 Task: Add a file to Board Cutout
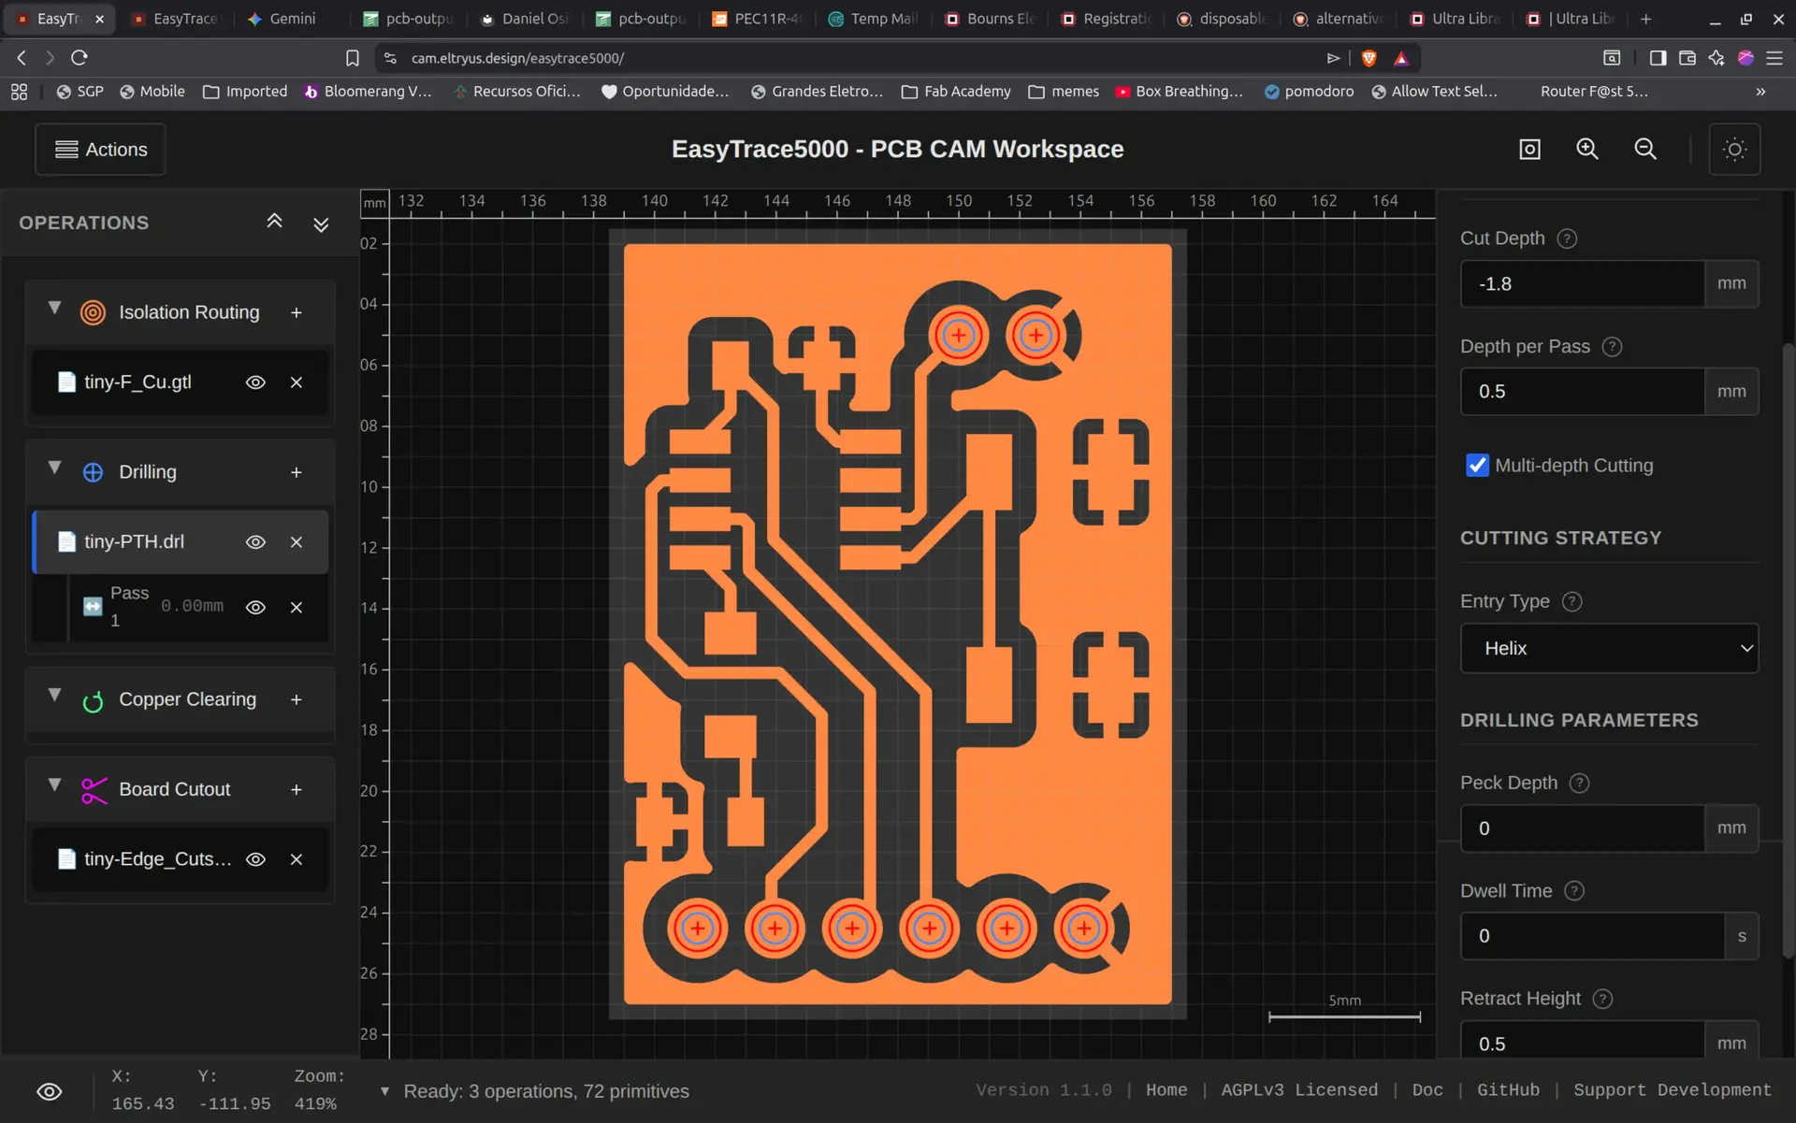297,790
